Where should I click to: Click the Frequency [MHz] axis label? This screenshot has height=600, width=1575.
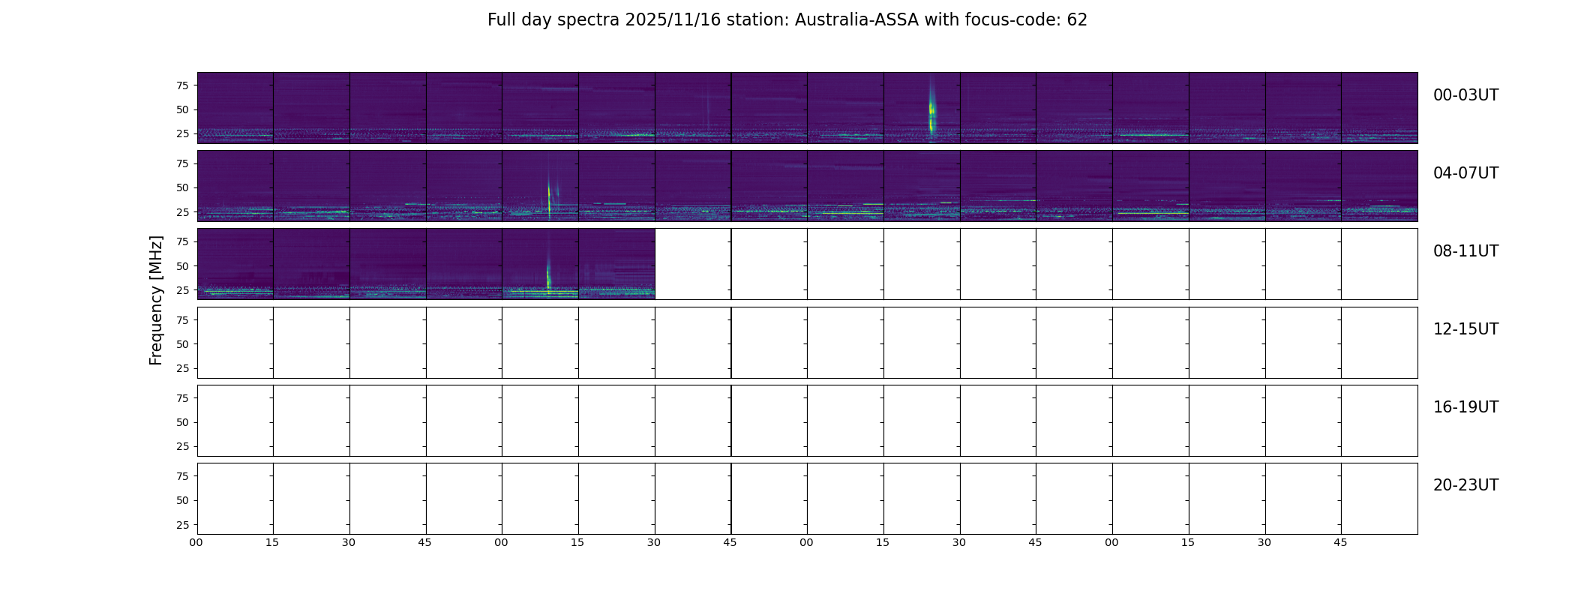156,300
